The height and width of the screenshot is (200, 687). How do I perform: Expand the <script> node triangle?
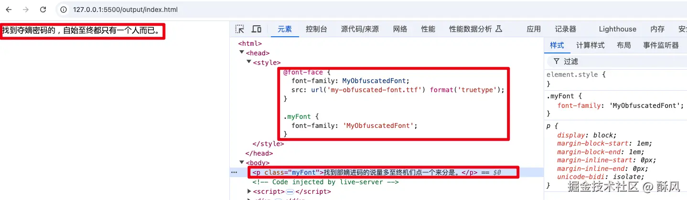pyautogui.click(x=249, y=191)
